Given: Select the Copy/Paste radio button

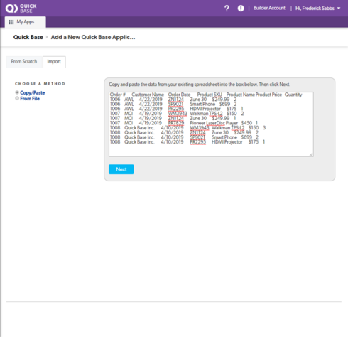Looking at the screenshot, I should coord(17,92).
